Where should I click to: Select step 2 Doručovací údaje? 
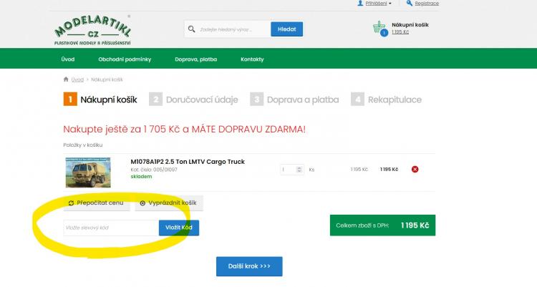coord(193,99)
